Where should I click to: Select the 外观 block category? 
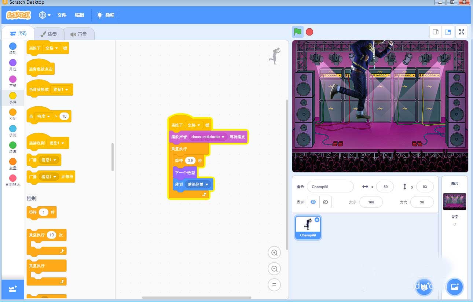click(x=13, y=65)
